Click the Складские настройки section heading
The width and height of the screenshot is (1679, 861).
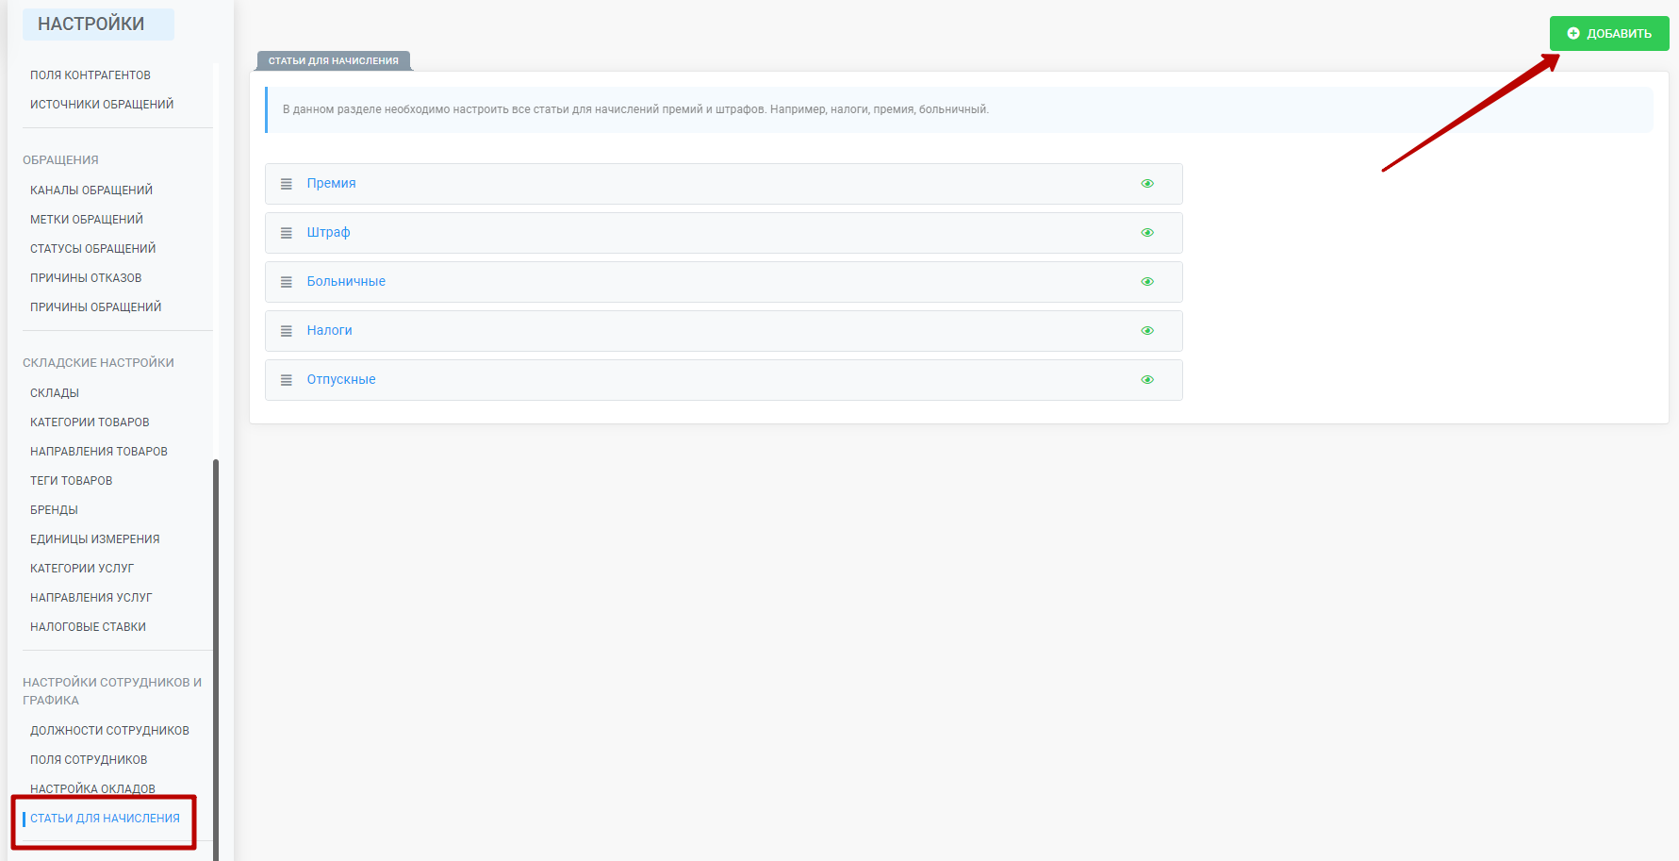point(98,363)
